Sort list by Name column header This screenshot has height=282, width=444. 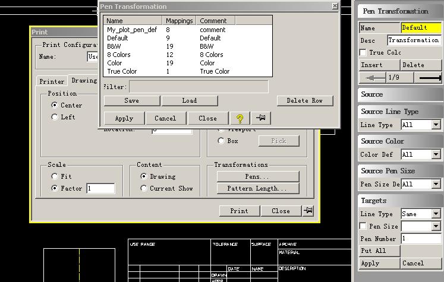click(133, 21)
